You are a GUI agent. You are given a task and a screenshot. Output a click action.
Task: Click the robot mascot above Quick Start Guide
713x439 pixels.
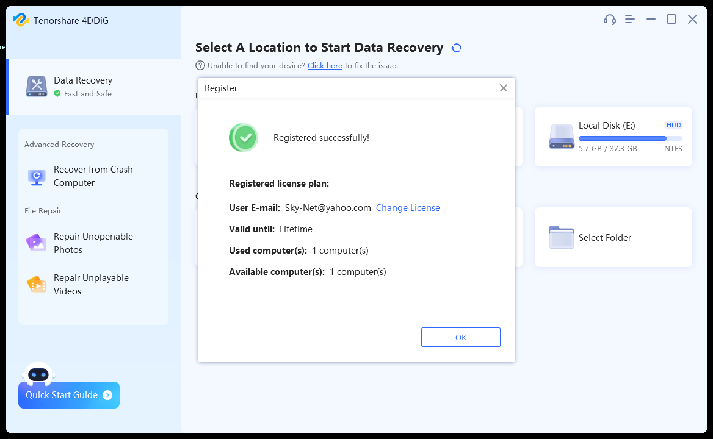point(38,374)
